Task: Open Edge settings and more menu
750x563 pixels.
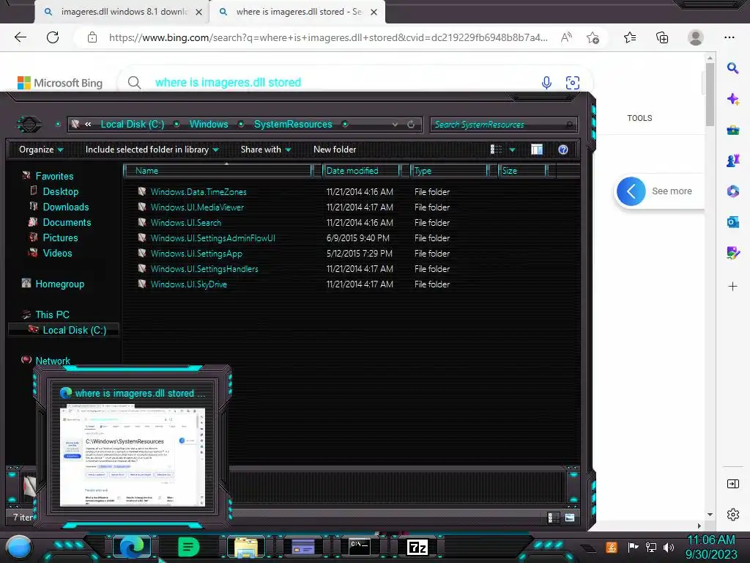Action: [x=729, y=37]
